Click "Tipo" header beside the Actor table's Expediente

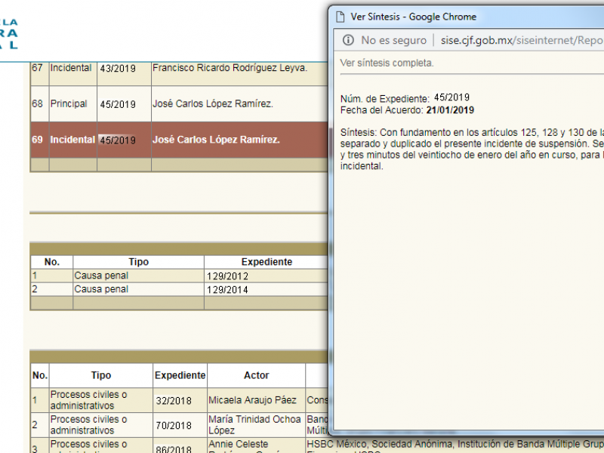(x=101, y=375)
